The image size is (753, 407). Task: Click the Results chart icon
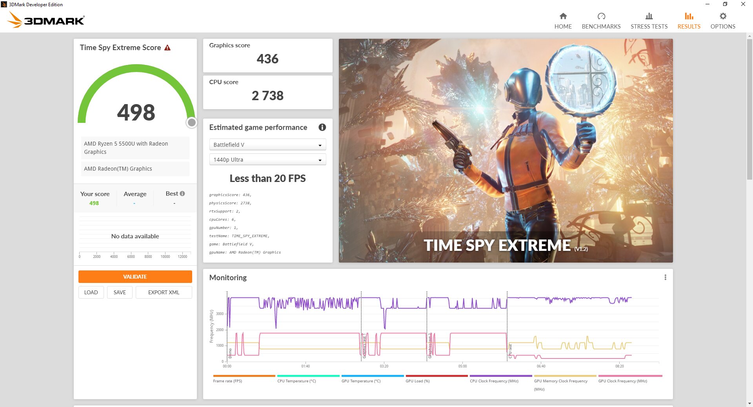(689, 16)
